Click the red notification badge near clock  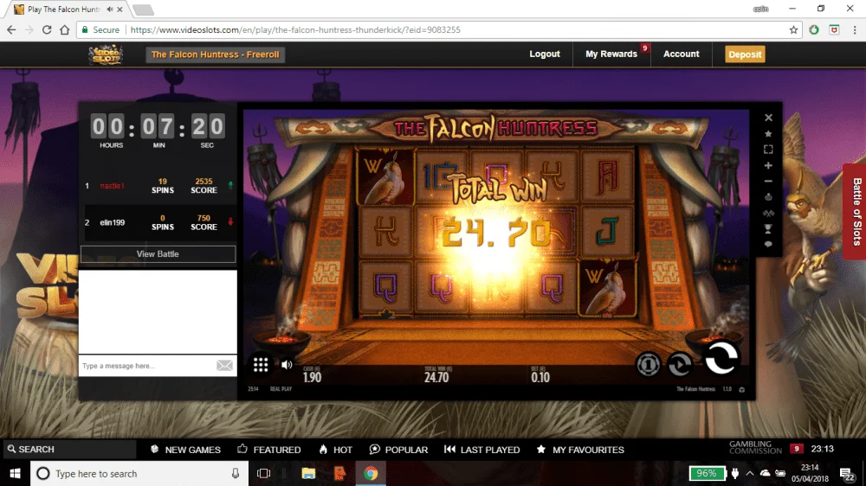(796, 449)
